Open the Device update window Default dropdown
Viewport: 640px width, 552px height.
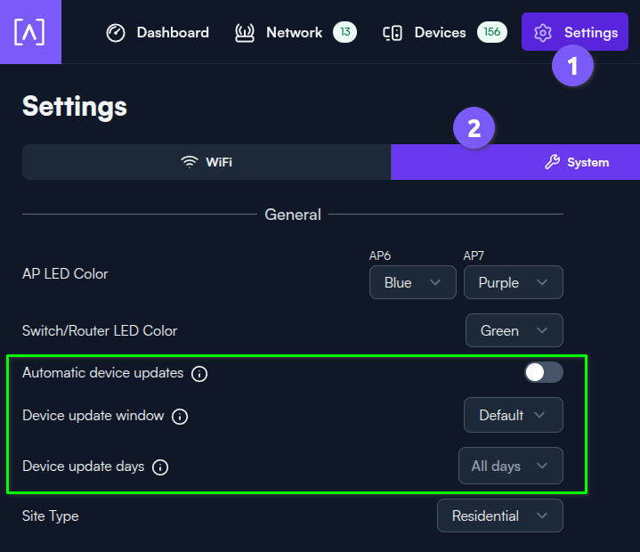[x=514, y=415]
